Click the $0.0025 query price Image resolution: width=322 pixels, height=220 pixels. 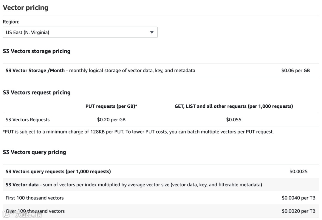click(x=298, y=171)
